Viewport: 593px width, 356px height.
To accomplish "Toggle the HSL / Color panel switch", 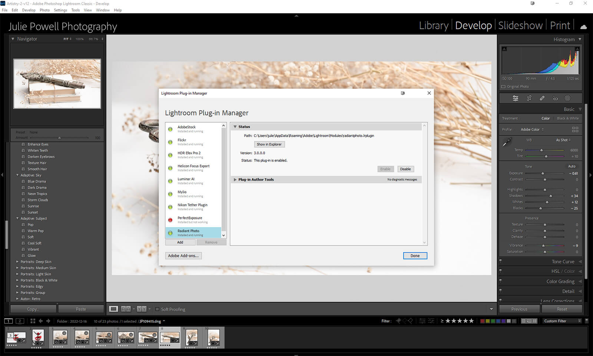I will [500, 271].
